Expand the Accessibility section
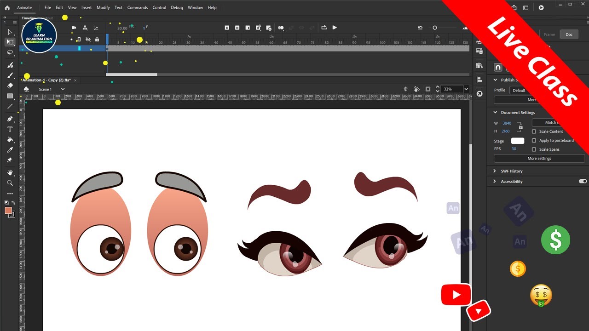Viewport: 589px width, 331px height. coord(496,182)
